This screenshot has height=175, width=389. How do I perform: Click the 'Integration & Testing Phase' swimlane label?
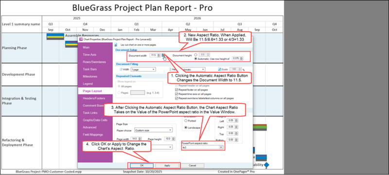[x=19, y=101]
